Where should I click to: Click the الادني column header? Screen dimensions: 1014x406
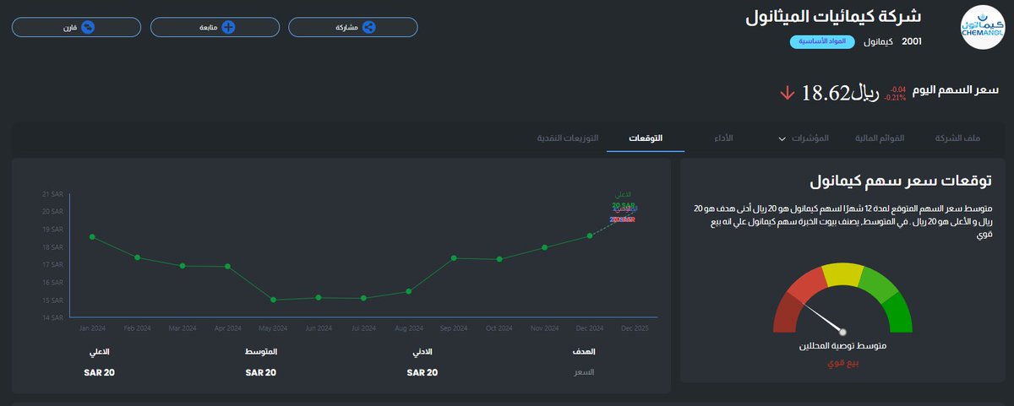[422, 351]
